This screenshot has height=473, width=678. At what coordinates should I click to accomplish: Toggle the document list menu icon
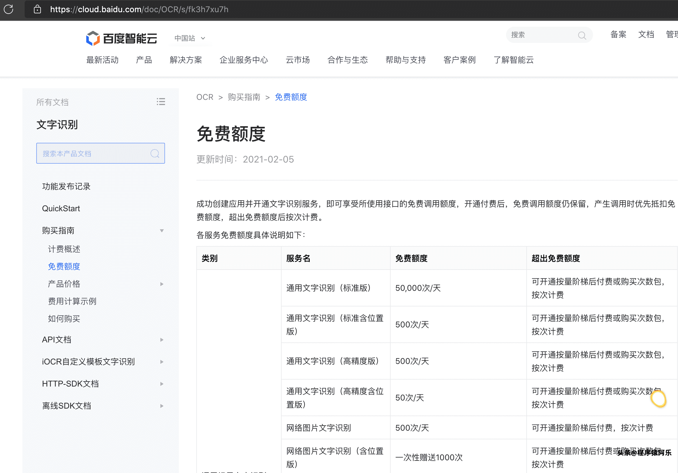pyautogui.click(x=161, y=102)
